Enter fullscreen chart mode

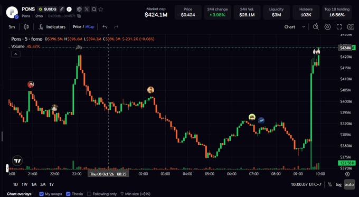click(339, 27)
